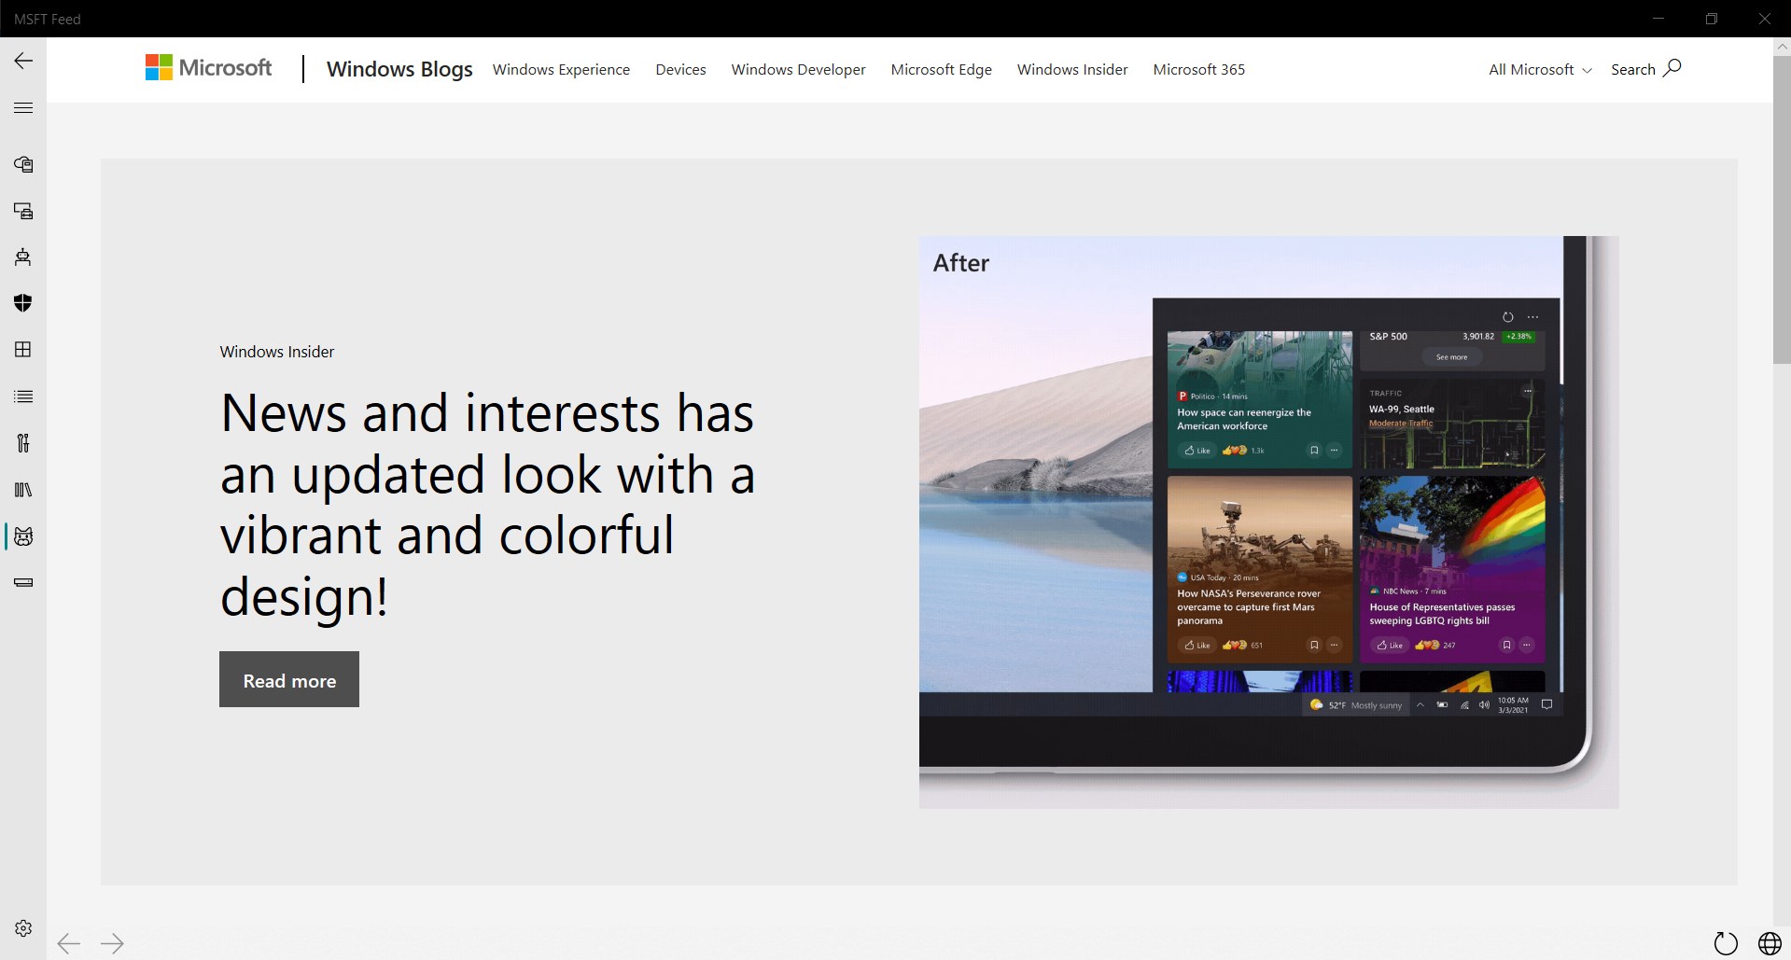Go forward with the bottom right-pointing arrow
Image resolution: width=1791 pixels, height=960 pixels.
coord(112,943)
